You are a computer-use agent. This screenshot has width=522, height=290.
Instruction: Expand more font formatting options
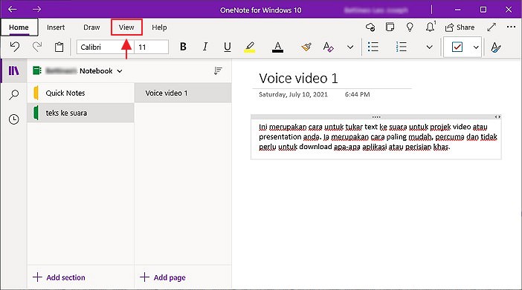tap(350, 47)
